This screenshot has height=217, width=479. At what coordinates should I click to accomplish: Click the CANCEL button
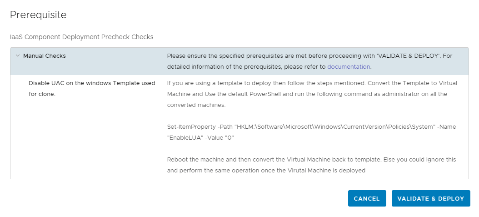point(367,198)
